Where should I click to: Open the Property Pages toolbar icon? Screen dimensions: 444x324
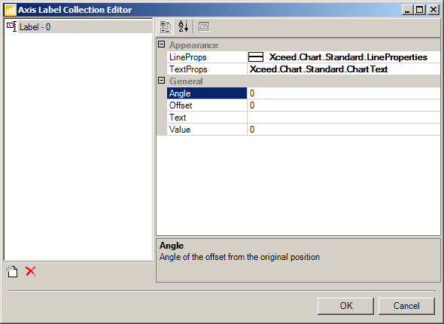point(204,27)
